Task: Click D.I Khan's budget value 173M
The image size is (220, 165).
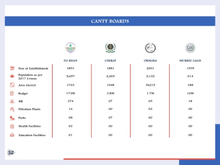Action: pos(71,93)
